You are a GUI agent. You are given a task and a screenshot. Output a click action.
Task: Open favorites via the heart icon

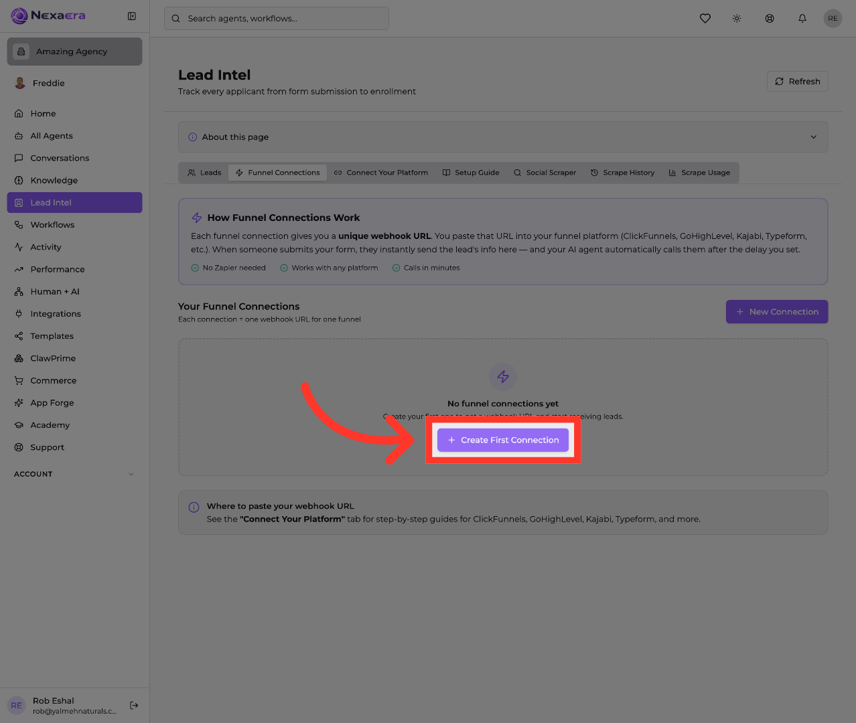(705, 19)
